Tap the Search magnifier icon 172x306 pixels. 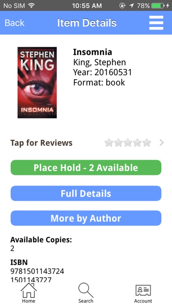point(86,290)
